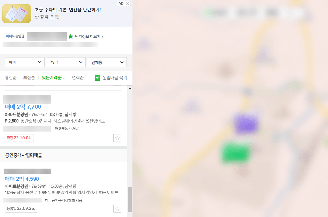Favorite the 2억 7,700 listing star
Screen dimensions: 328x217
click(x=117, y=138)
